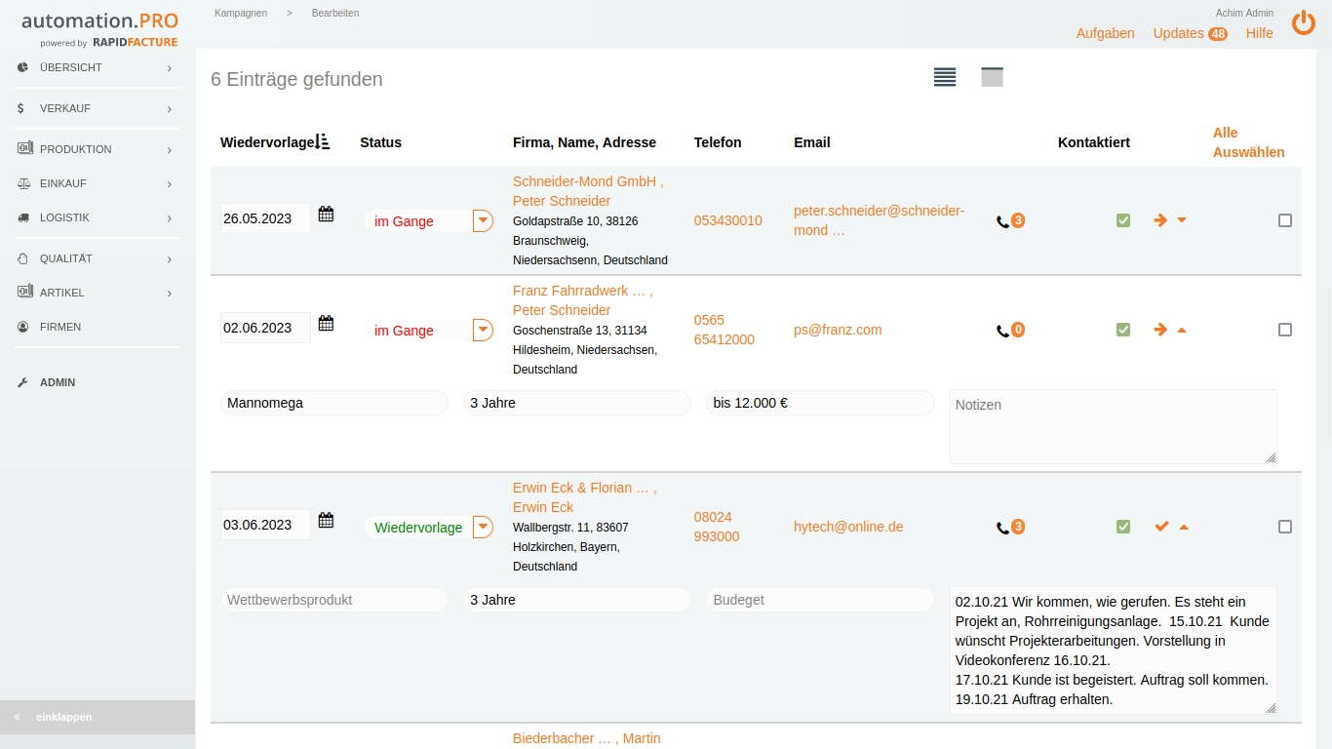Click orange arrow icon in Schneider-Mond row
The height and width of the screenshot is (749, 1332).
point(1160,220)
